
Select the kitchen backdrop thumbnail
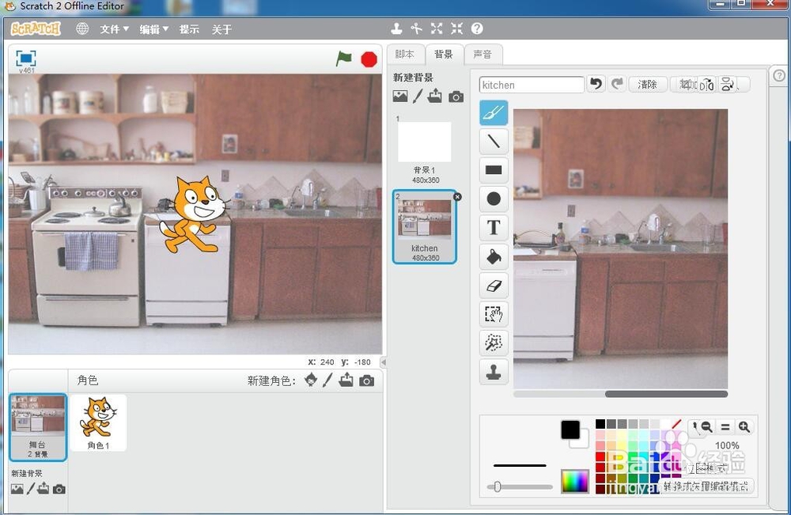tap(425, 227)
